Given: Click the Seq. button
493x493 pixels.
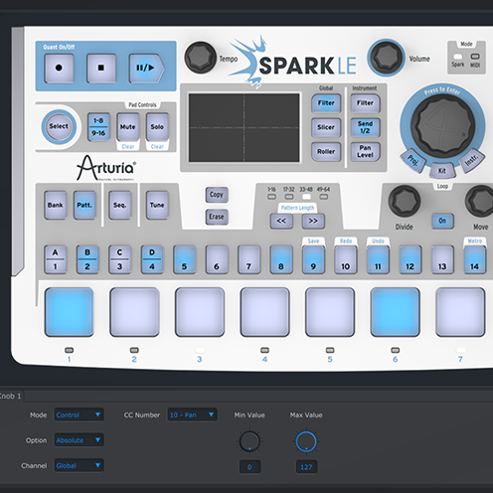Looking at the screenshot, I should [x=120, y=205].
